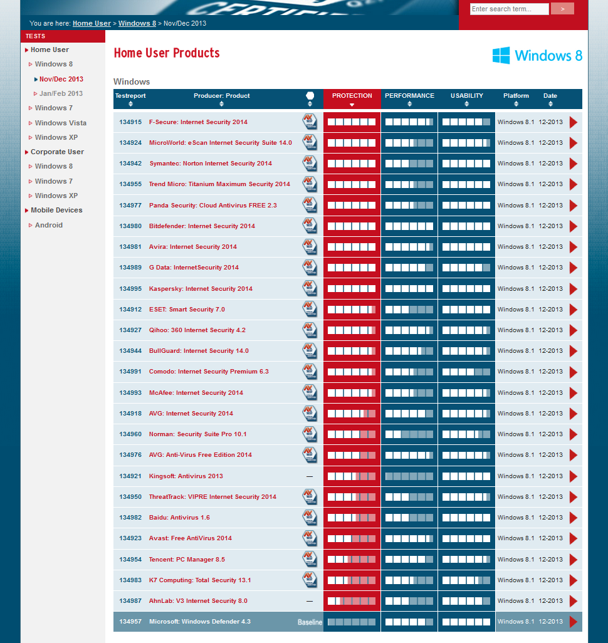Click AV-Test certified seal for F-Secure
608x643 pixels.
310,122
